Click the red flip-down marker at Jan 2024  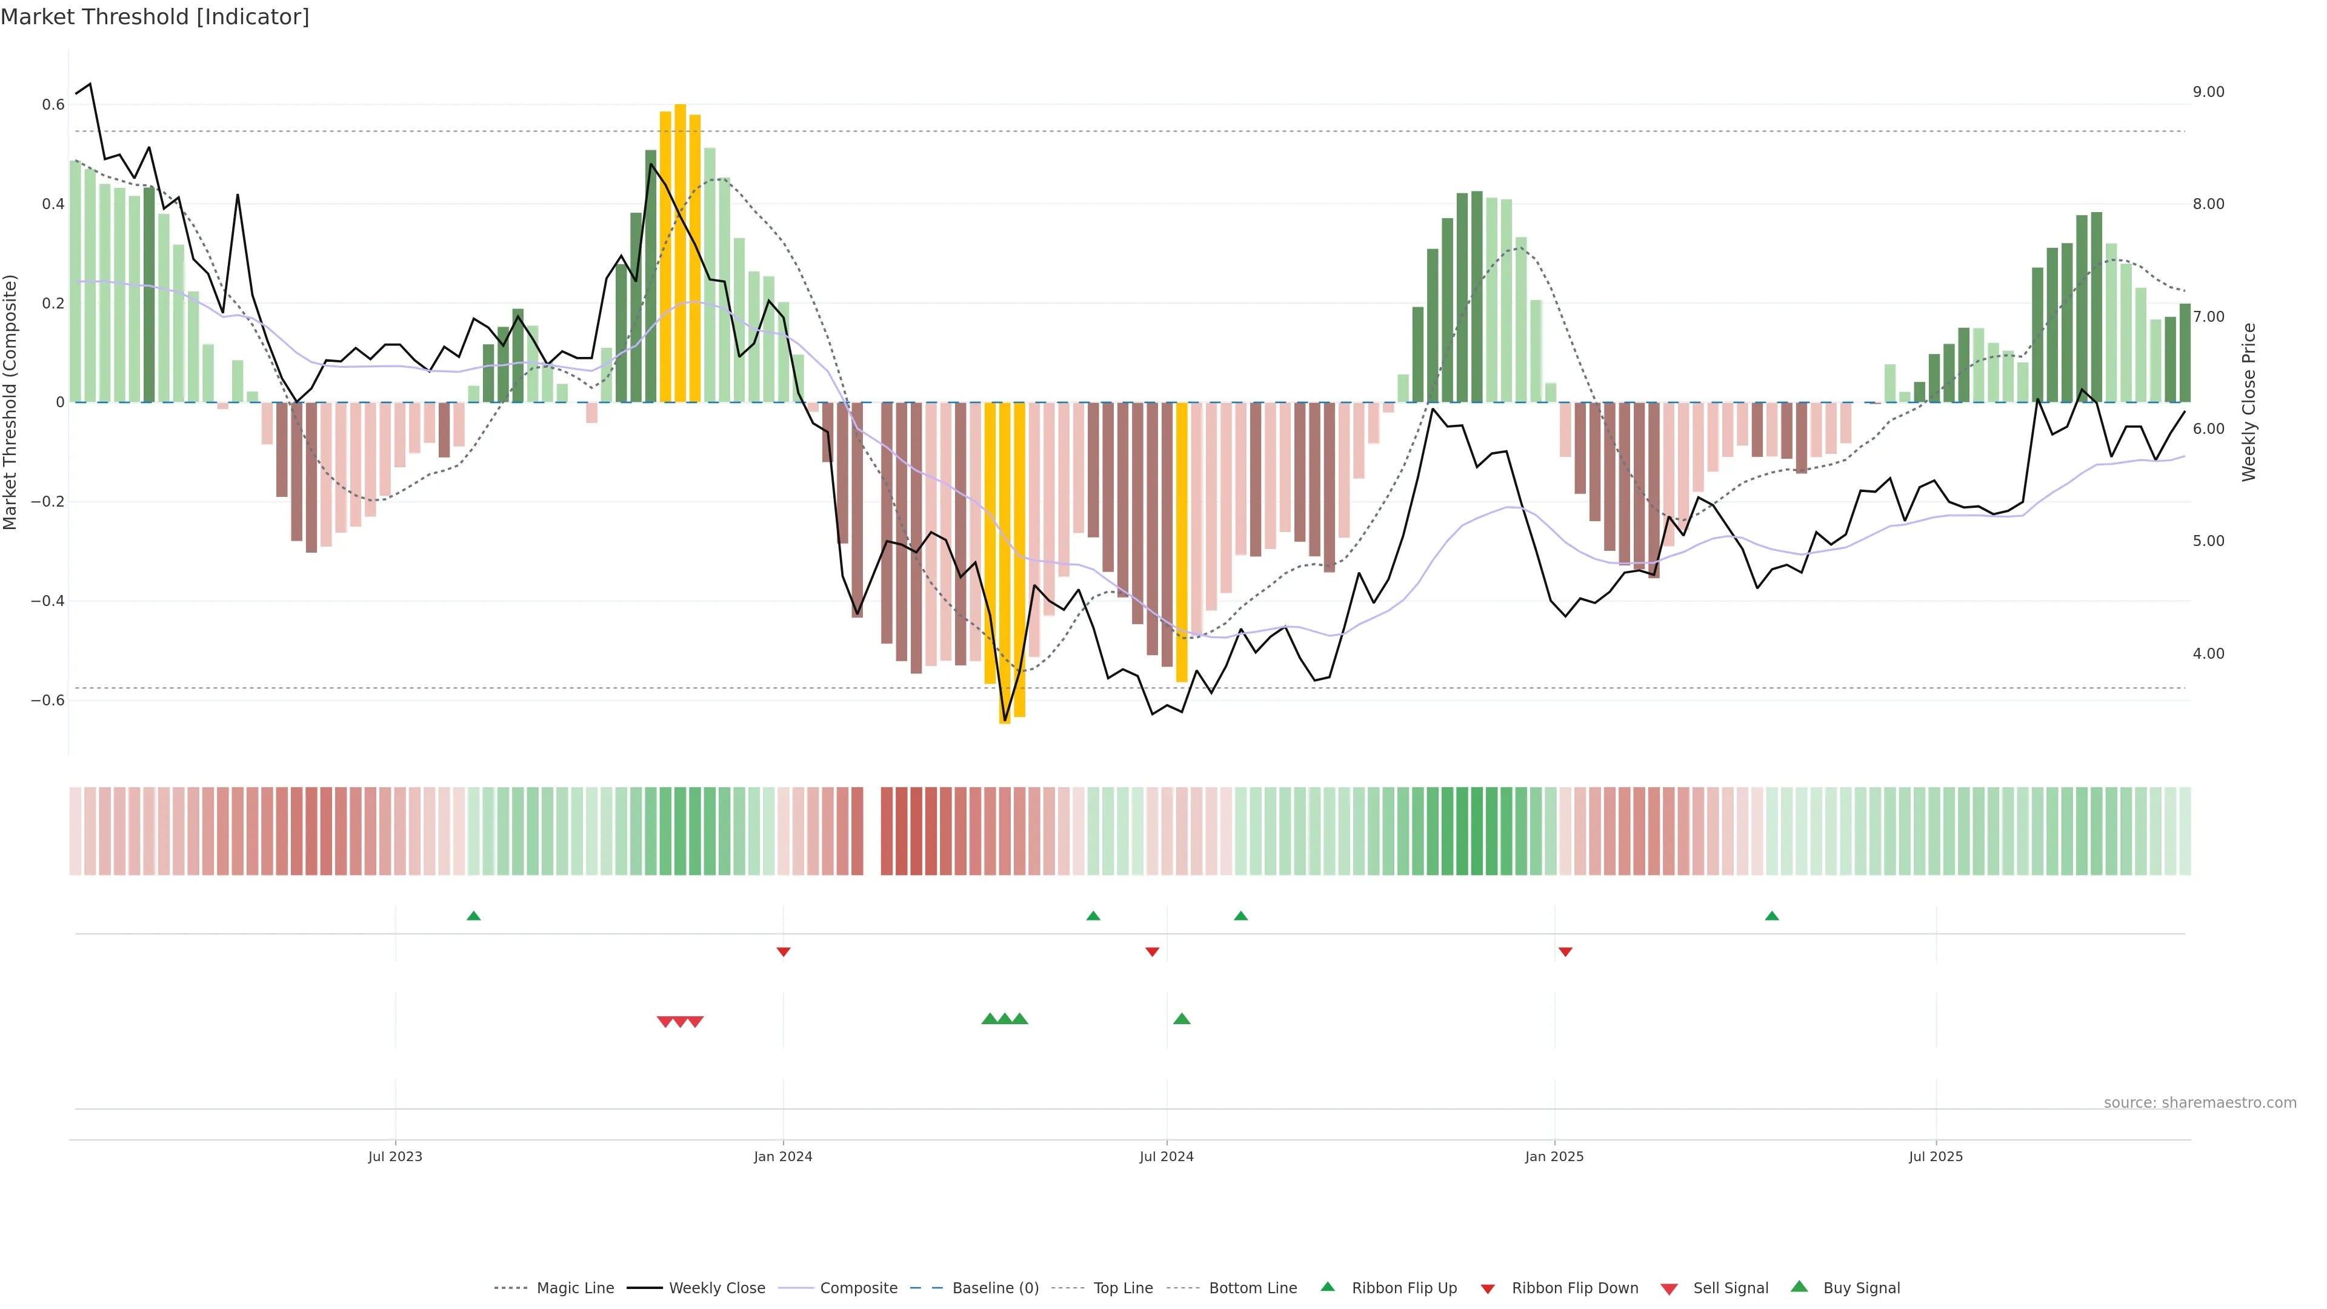[783, 952]
